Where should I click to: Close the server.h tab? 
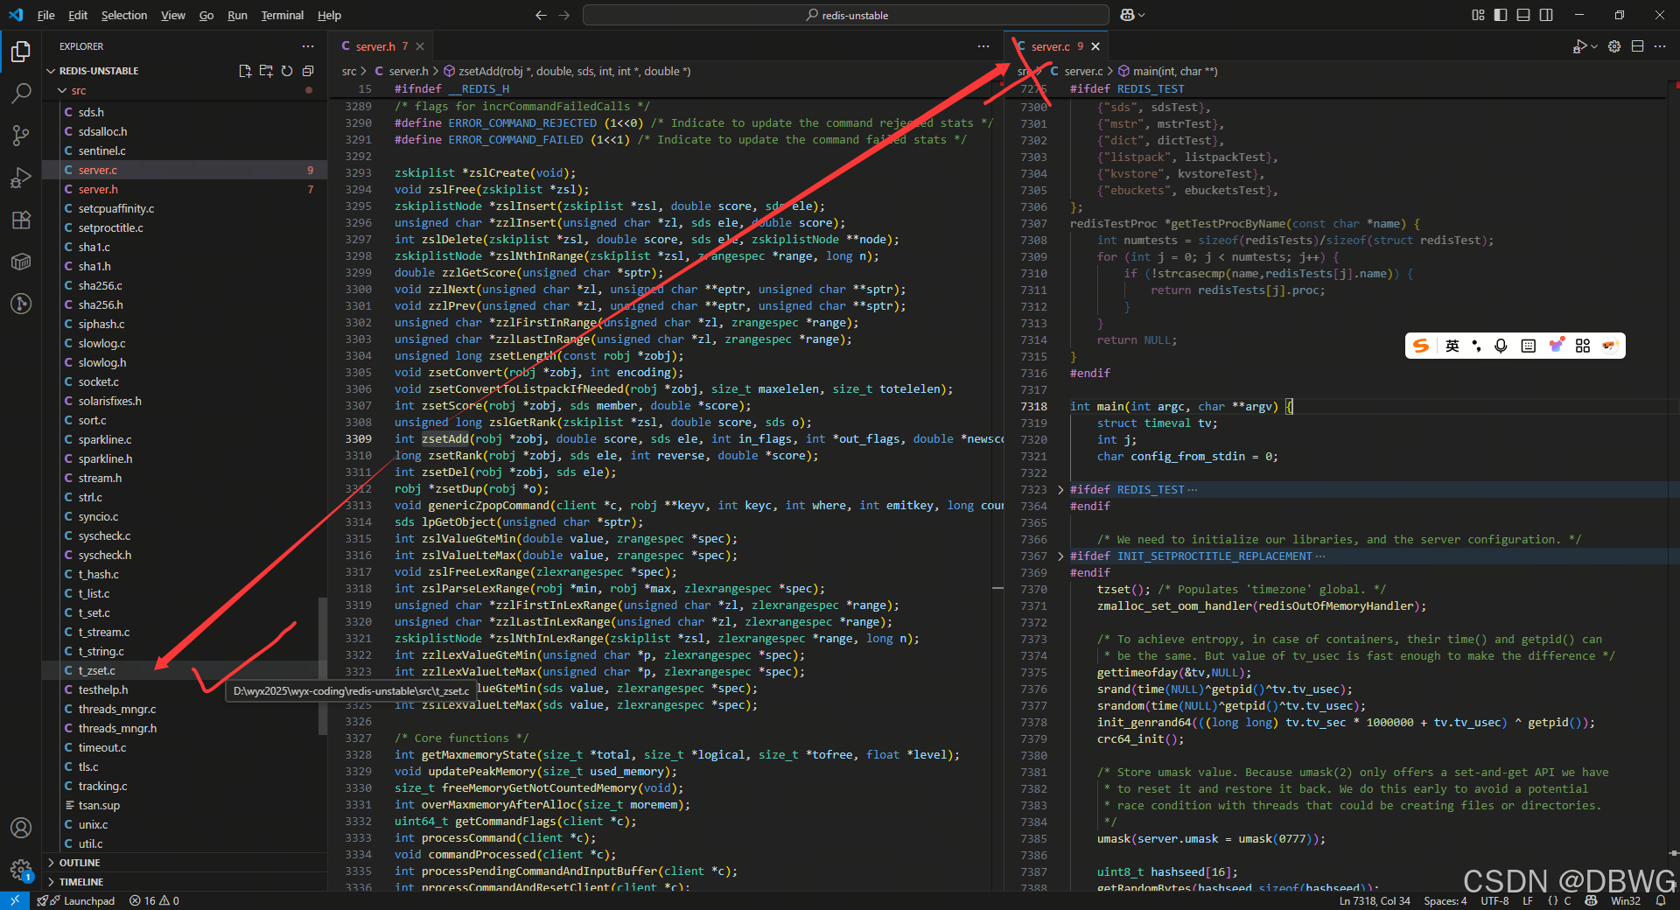pyautogui.click(x=420, y=46)
